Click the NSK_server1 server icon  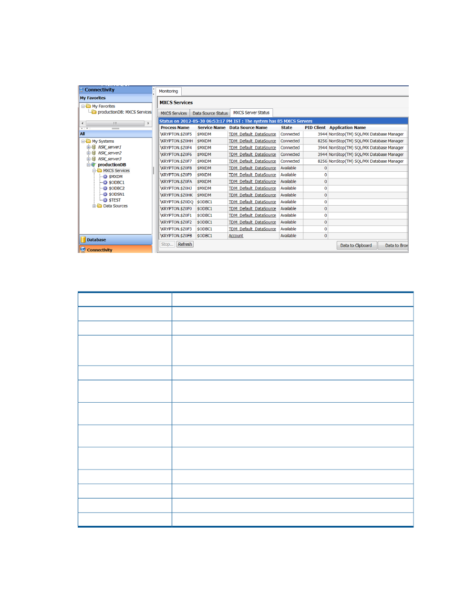coord(94,147)
